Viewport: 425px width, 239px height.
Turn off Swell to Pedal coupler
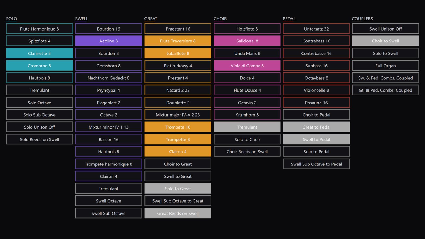316,139
